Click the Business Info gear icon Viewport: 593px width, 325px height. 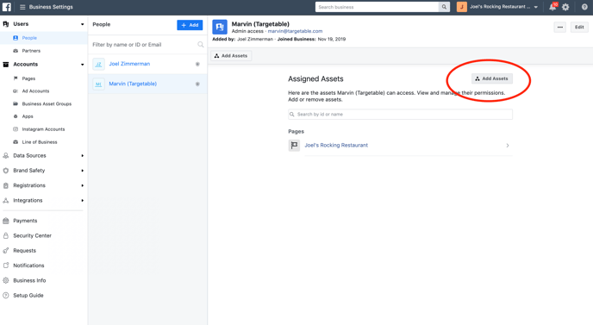6,280
